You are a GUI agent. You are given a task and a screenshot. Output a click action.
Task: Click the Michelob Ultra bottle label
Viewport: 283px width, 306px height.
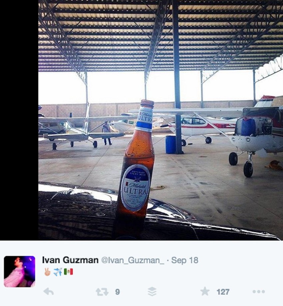(x=136, y=188)
